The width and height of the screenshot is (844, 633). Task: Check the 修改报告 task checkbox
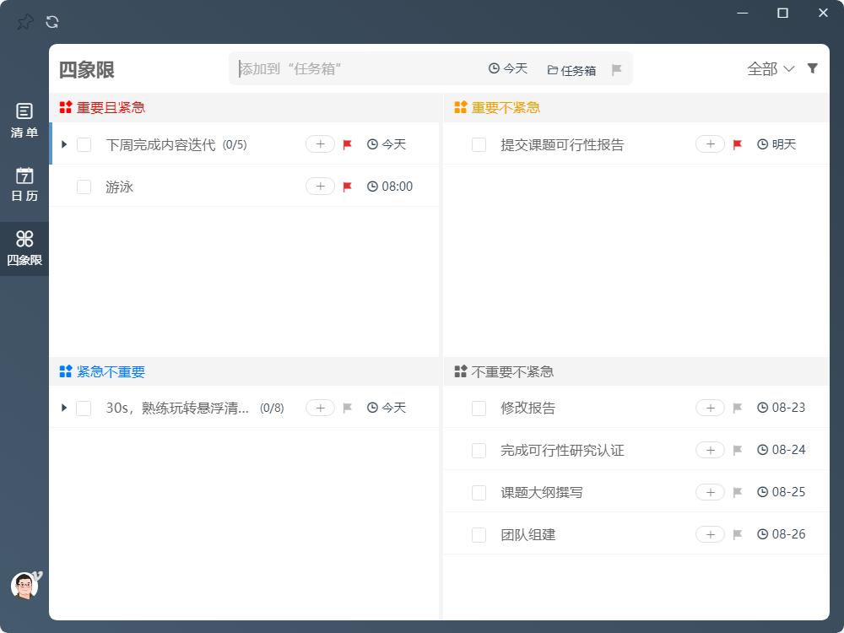(x=478, y=408)
